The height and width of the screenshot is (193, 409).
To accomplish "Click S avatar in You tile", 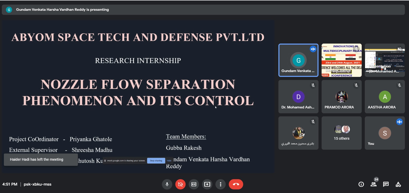I will click(385, 133).
